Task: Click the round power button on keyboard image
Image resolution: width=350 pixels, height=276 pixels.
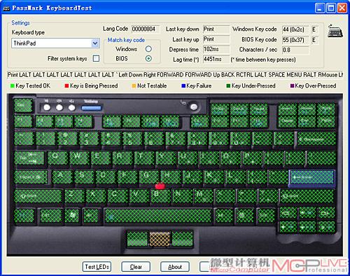Action: coord(193,106)
